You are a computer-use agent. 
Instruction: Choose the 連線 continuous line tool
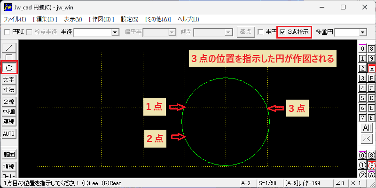pos(9,122)
